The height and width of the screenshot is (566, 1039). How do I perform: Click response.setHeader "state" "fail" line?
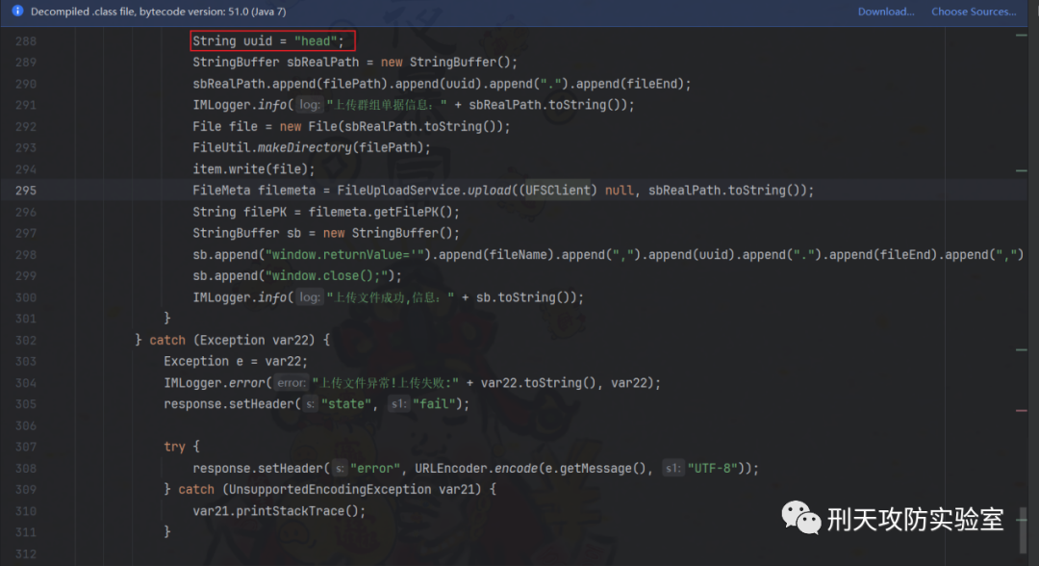click(x=317, y=403)
